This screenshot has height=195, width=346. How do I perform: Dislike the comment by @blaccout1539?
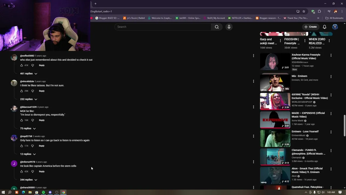click(x=32, y=120)
